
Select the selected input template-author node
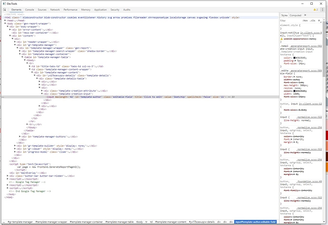click(140, 97)
